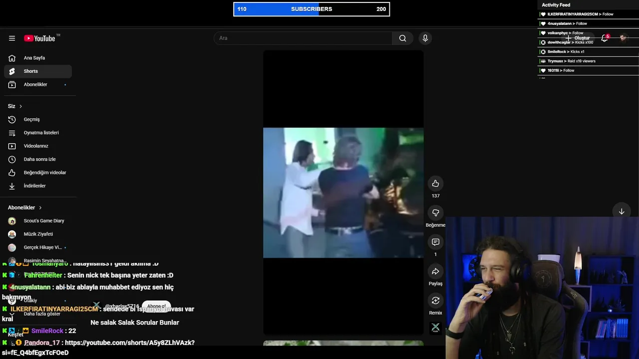This screenshot has height=359, width=639.
Task: Open the account avatar menu
Action: (x=623, y=38)
